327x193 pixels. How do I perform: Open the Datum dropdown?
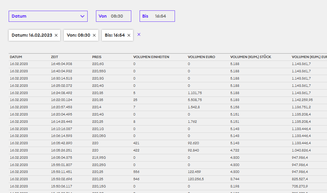point(48,16)
